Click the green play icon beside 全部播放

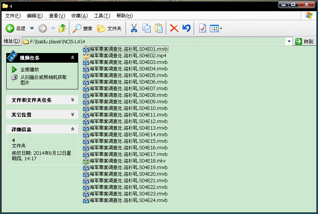coord(14,70)
